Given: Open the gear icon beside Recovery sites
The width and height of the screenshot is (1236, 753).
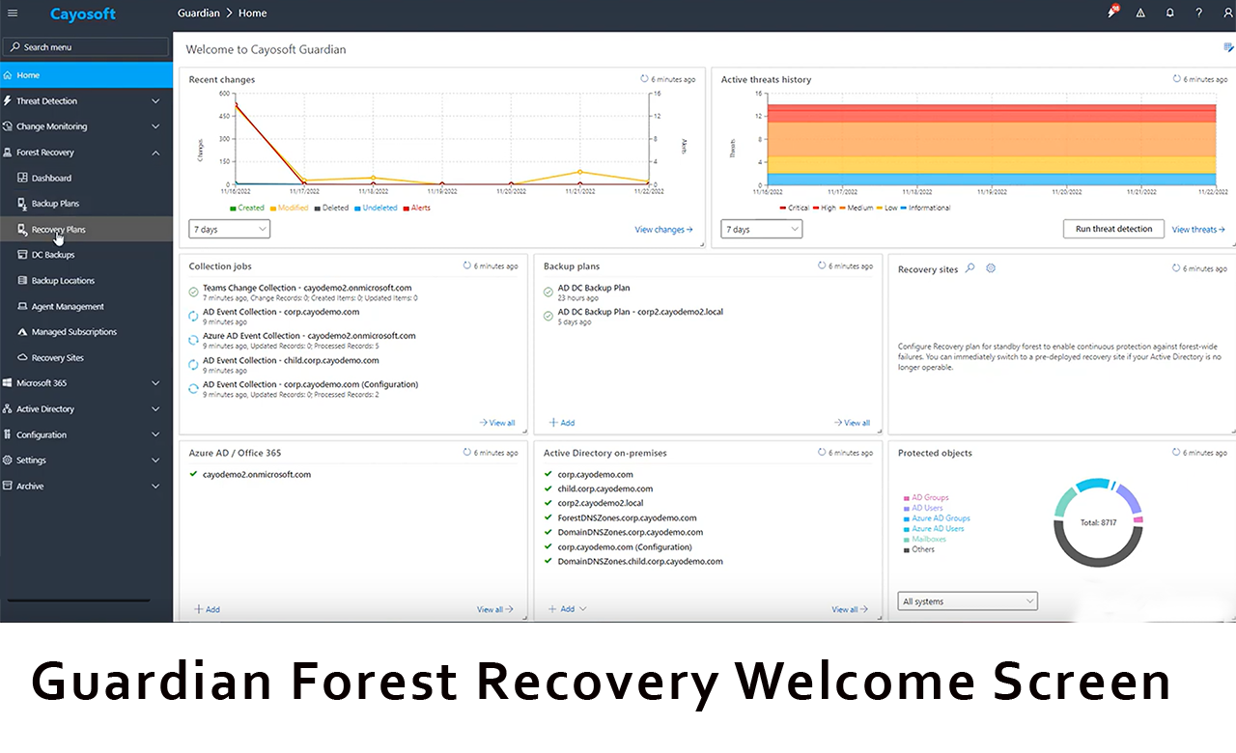Looking at the screenshot, I should 991,268.
